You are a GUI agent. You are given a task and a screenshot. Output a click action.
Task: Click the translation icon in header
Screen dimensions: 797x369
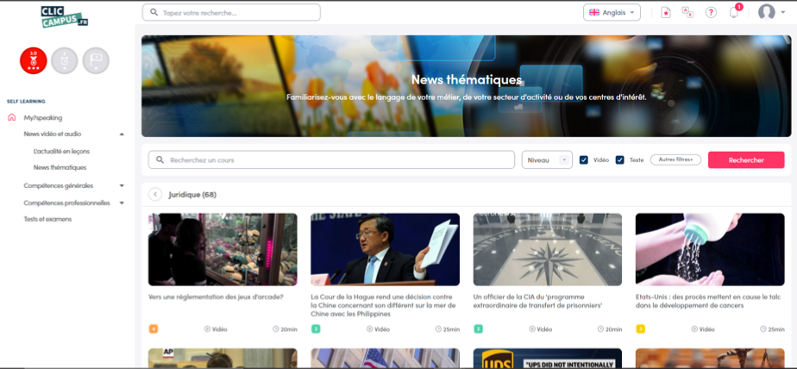tap(687, 12)
